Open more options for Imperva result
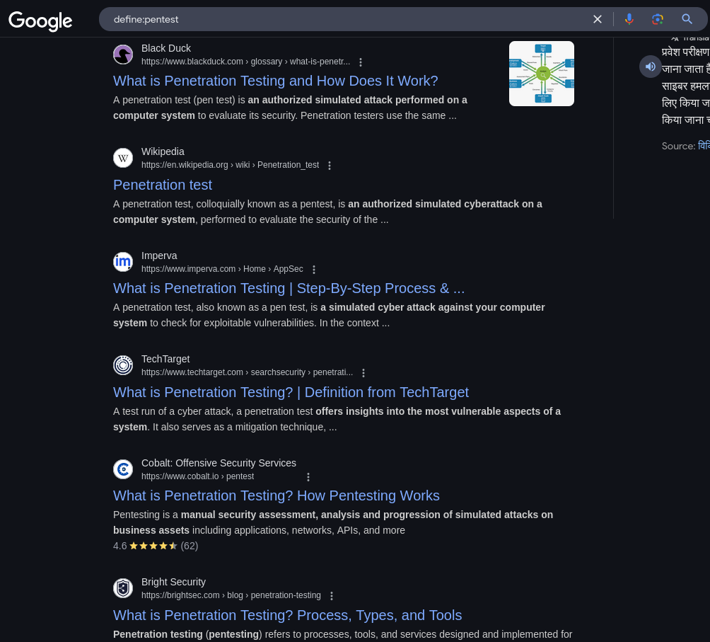The width and height of the screenshot is (710, 642). point(314,270)
